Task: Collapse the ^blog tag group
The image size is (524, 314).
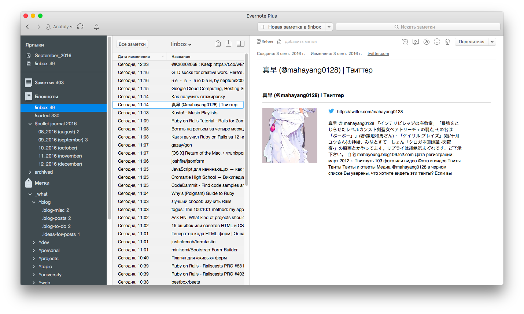Action: point(34,202)
